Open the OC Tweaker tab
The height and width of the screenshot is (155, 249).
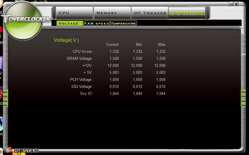coord(150,13)
